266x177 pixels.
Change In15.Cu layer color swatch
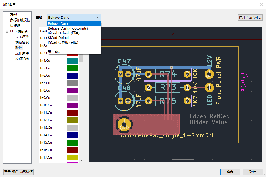(x=72, y=143)
